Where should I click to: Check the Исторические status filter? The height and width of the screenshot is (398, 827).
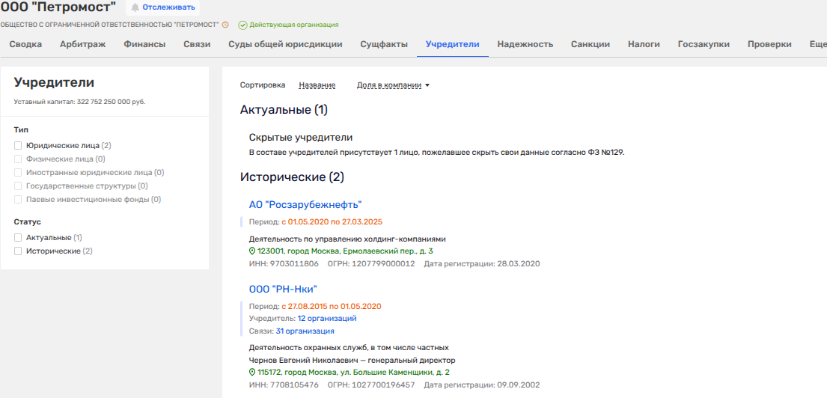point(18,251)
